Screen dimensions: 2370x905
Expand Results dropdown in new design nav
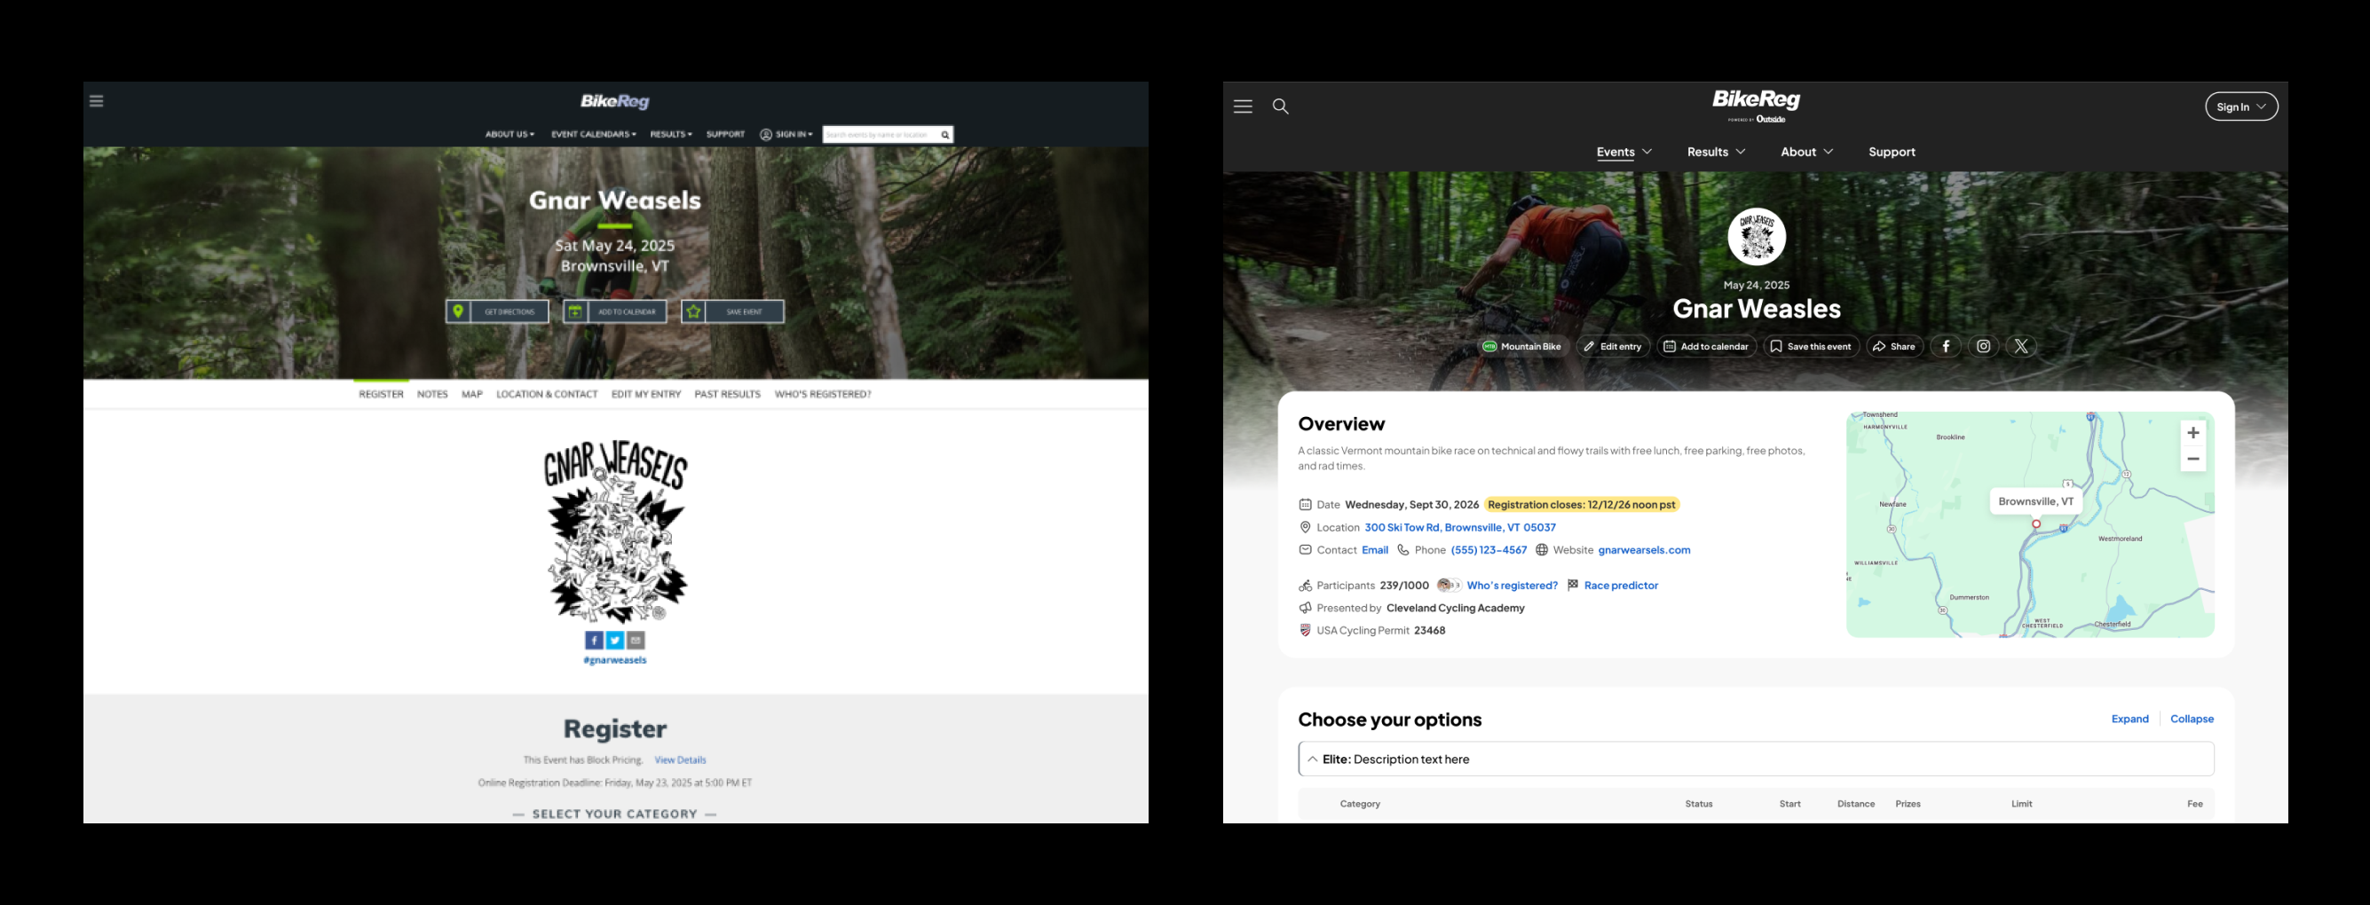tap(1716, 153)
